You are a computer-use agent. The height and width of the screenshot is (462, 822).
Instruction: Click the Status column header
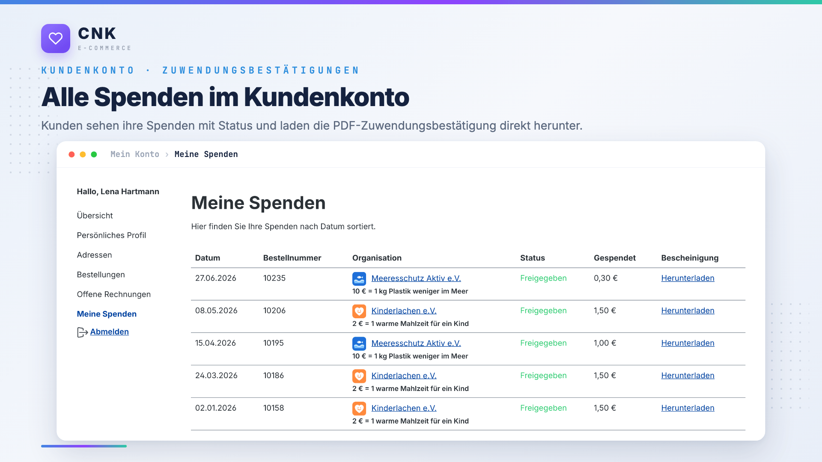click(x=533, y=258)
